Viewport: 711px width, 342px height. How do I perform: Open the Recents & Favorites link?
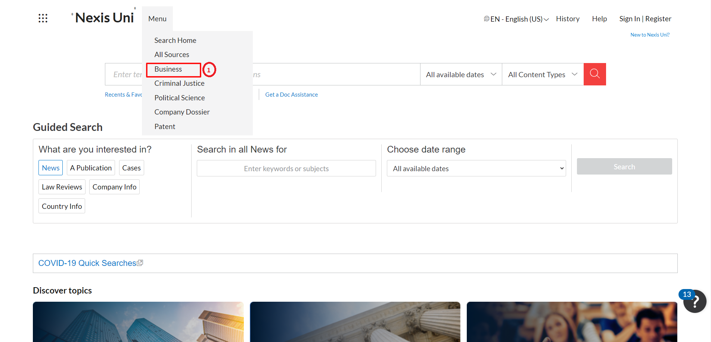pos(123,95)
